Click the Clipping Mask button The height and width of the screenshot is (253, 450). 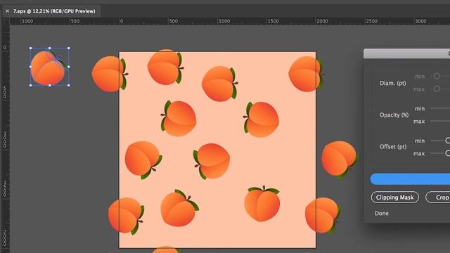[395, 197]
